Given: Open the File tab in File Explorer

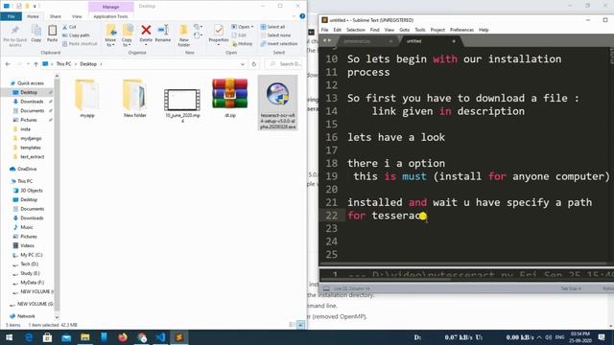Looking at the screenshot, I should point(11,16).
